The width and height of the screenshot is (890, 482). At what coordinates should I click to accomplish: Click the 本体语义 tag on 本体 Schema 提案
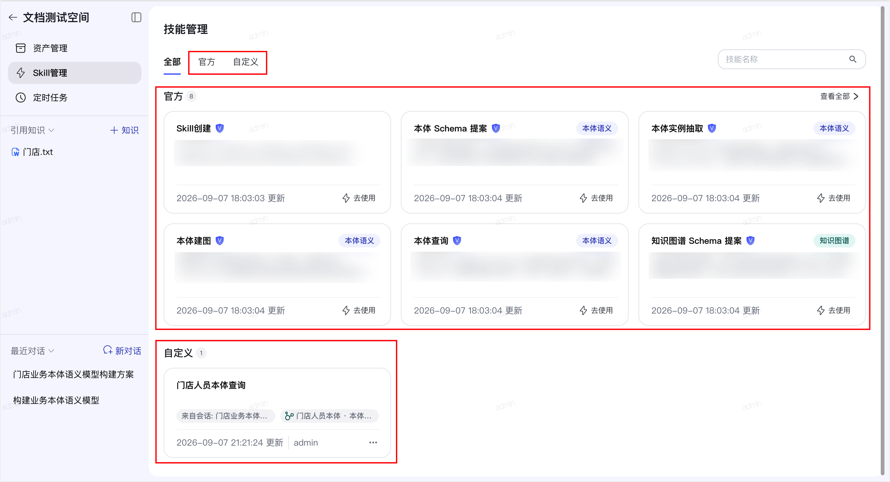coord(597,128)
